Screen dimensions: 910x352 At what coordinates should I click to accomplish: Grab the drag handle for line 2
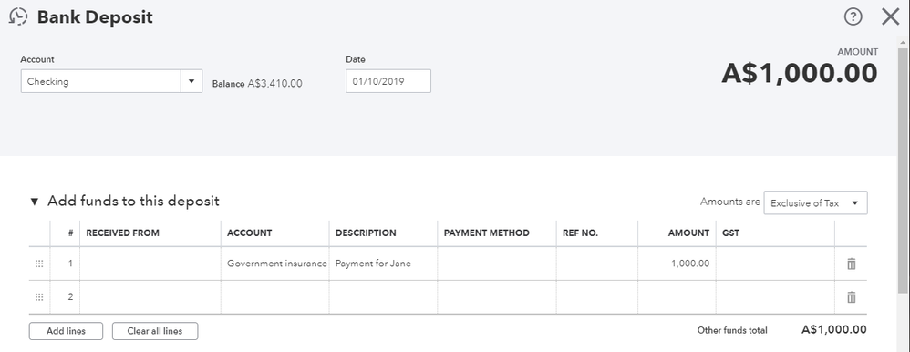39,297
